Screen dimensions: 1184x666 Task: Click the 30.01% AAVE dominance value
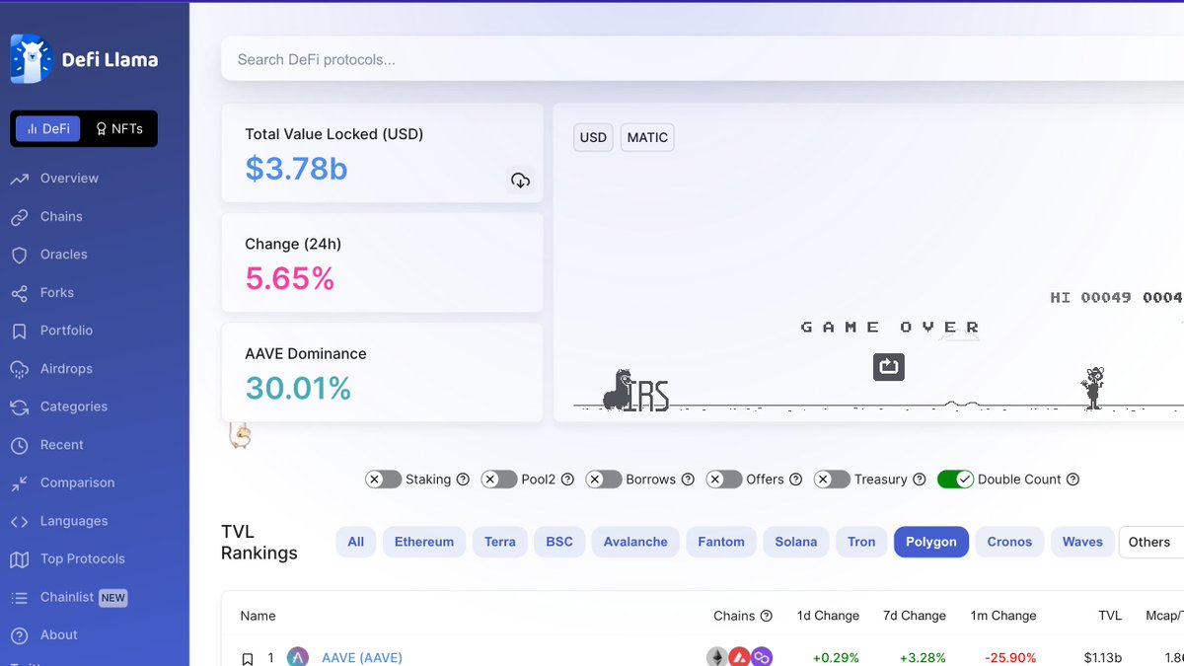[x=298, y=389]
